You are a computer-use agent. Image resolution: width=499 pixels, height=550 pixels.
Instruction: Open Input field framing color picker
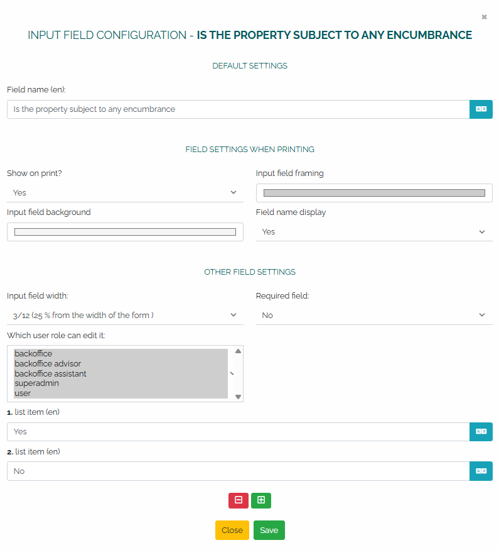[x=374, y=193]
